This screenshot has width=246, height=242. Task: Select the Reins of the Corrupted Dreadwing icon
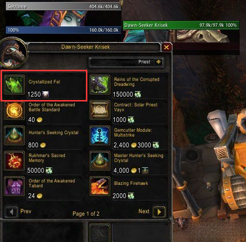click(x=100, y=85)
